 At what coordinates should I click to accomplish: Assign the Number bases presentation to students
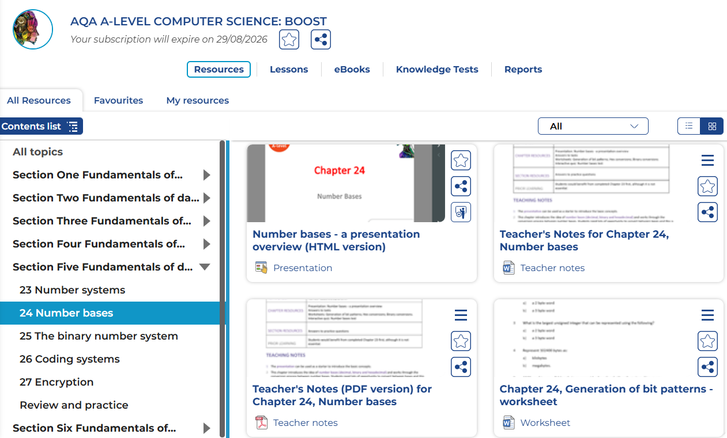pyautogui.click(x=461, y=212)
